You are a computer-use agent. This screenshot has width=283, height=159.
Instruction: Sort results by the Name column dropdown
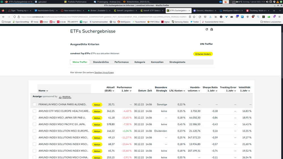43,91
